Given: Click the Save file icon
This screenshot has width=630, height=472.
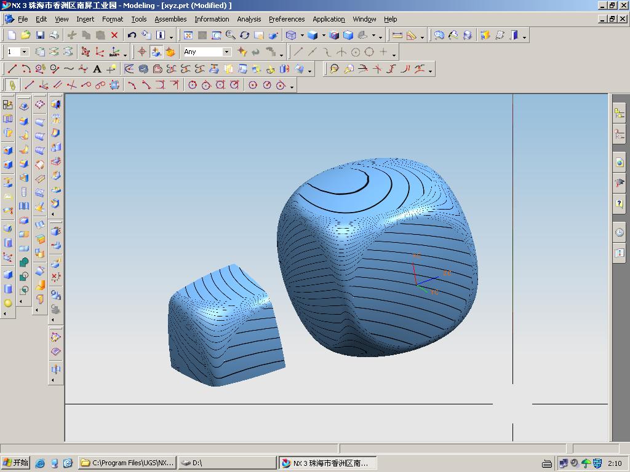Looking at the screenshot, I should click(x=40, y=36).
